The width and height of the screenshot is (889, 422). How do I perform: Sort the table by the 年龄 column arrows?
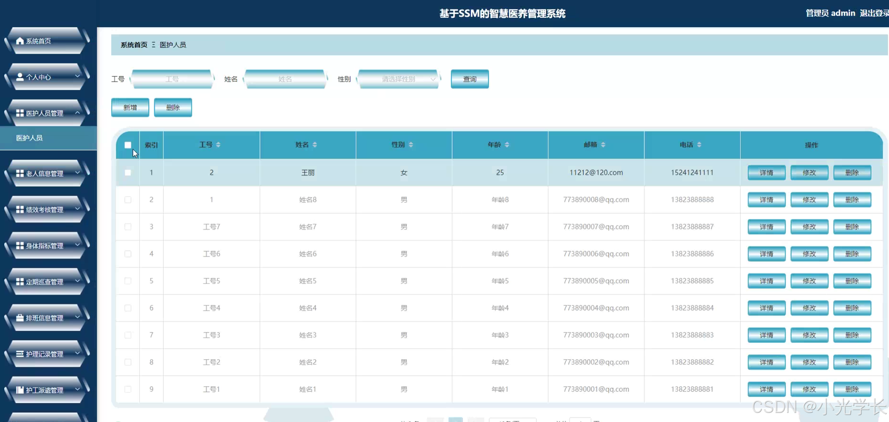coord(508,145)
